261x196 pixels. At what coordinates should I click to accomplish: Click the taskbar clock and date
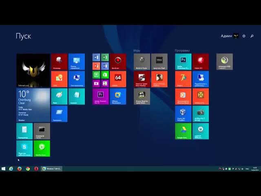click(x=254, y=169)
